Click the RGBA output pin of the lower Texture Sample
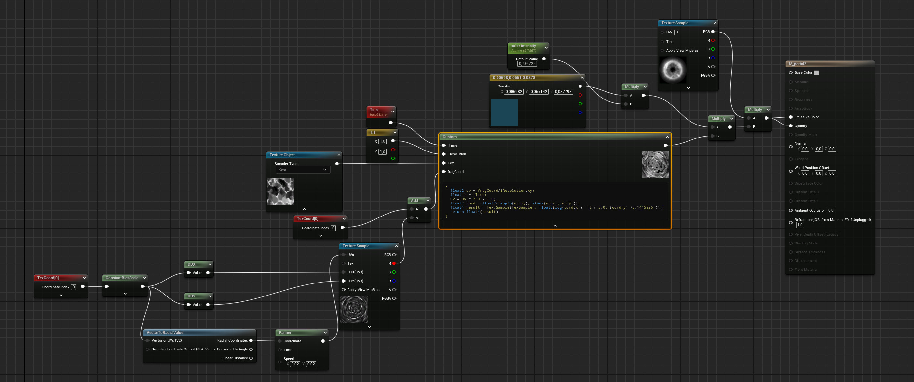Image resolution: width=914 pixels, height=382 pixels. click(x=394, y=298)
